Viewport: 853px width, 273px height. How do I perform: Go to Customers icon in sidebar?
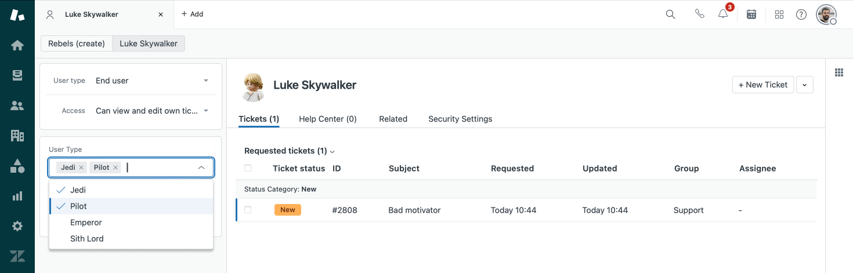tap(17, 105)
